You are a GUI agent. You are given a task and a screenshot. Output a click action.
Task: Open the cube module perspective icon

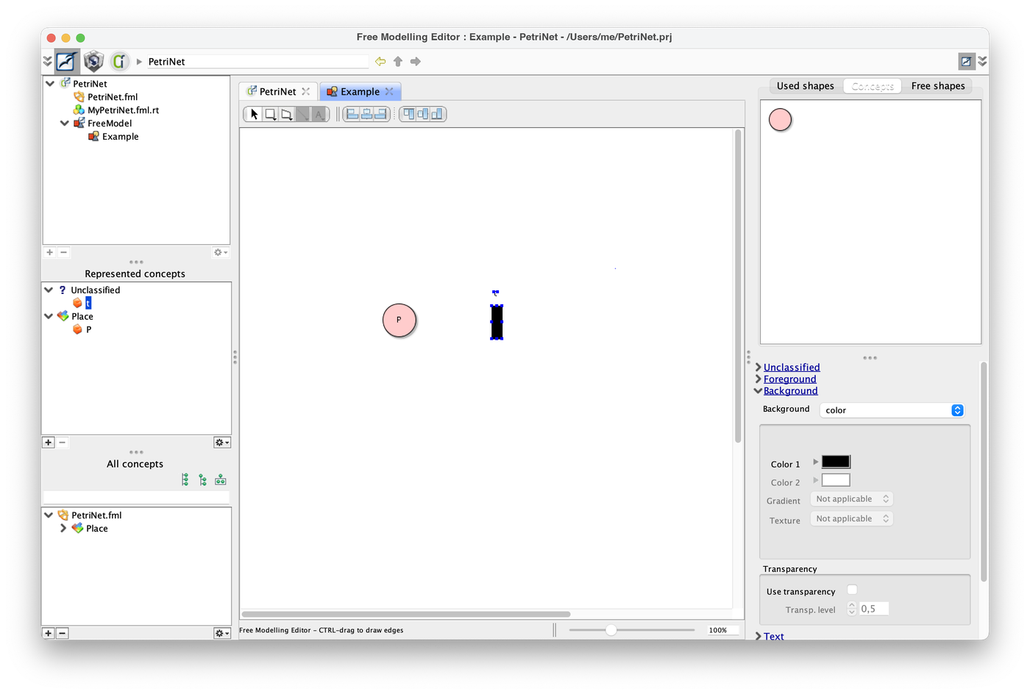(x=93, y=61)
